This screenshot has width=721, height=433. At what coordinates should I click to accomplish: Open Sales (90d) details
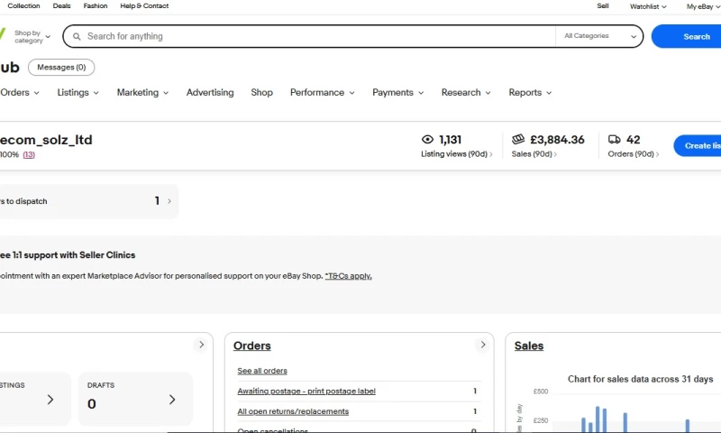pos(534,154)
